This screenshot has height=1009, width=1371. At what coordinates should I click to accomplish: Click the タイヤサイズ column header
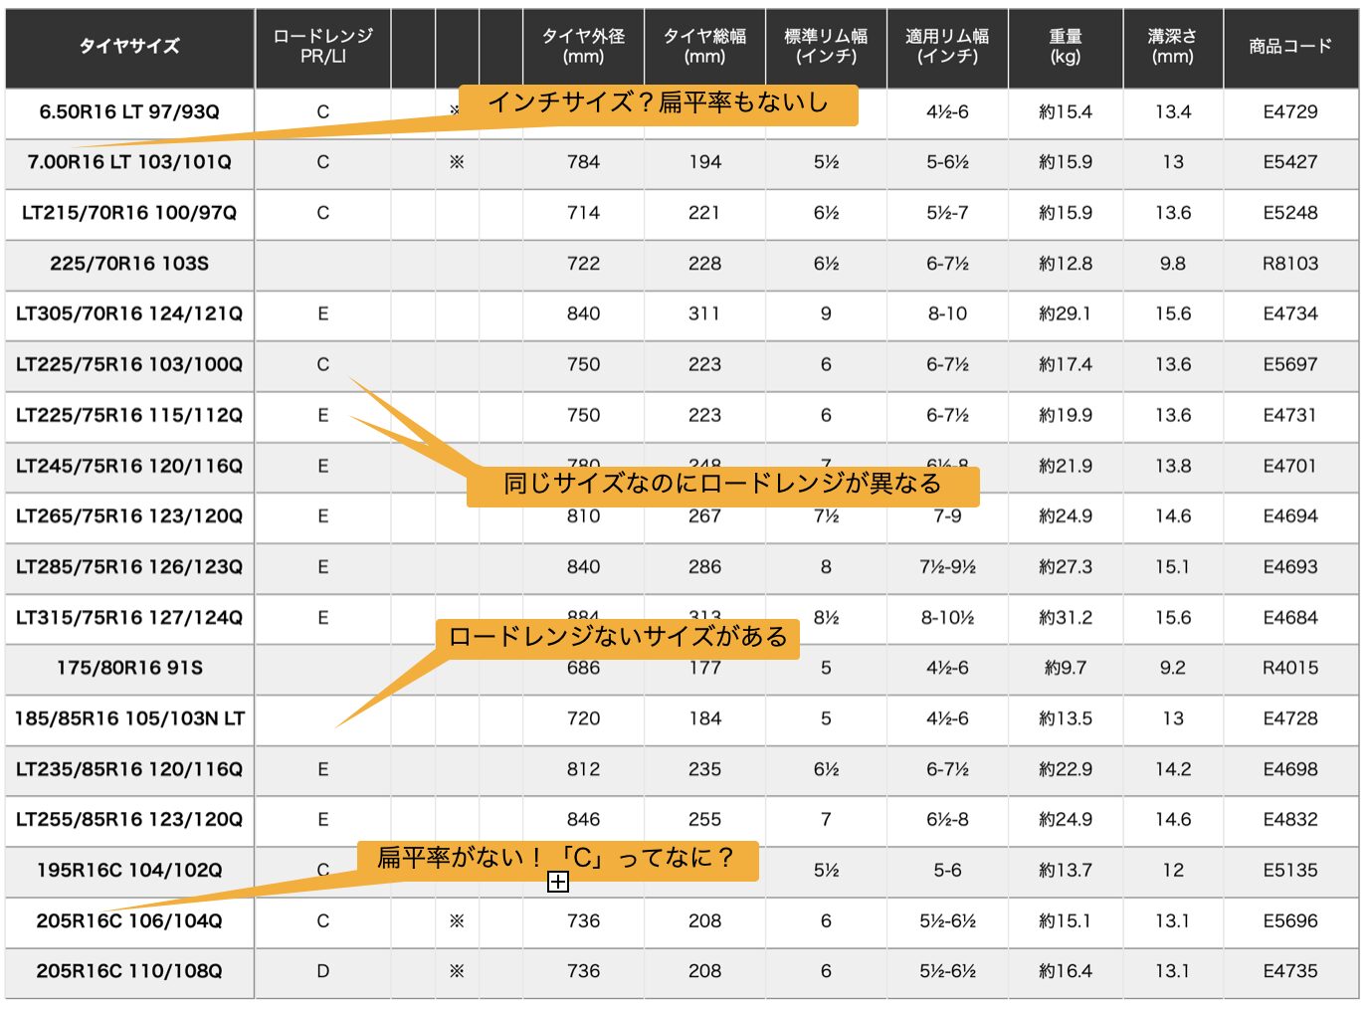129,47
